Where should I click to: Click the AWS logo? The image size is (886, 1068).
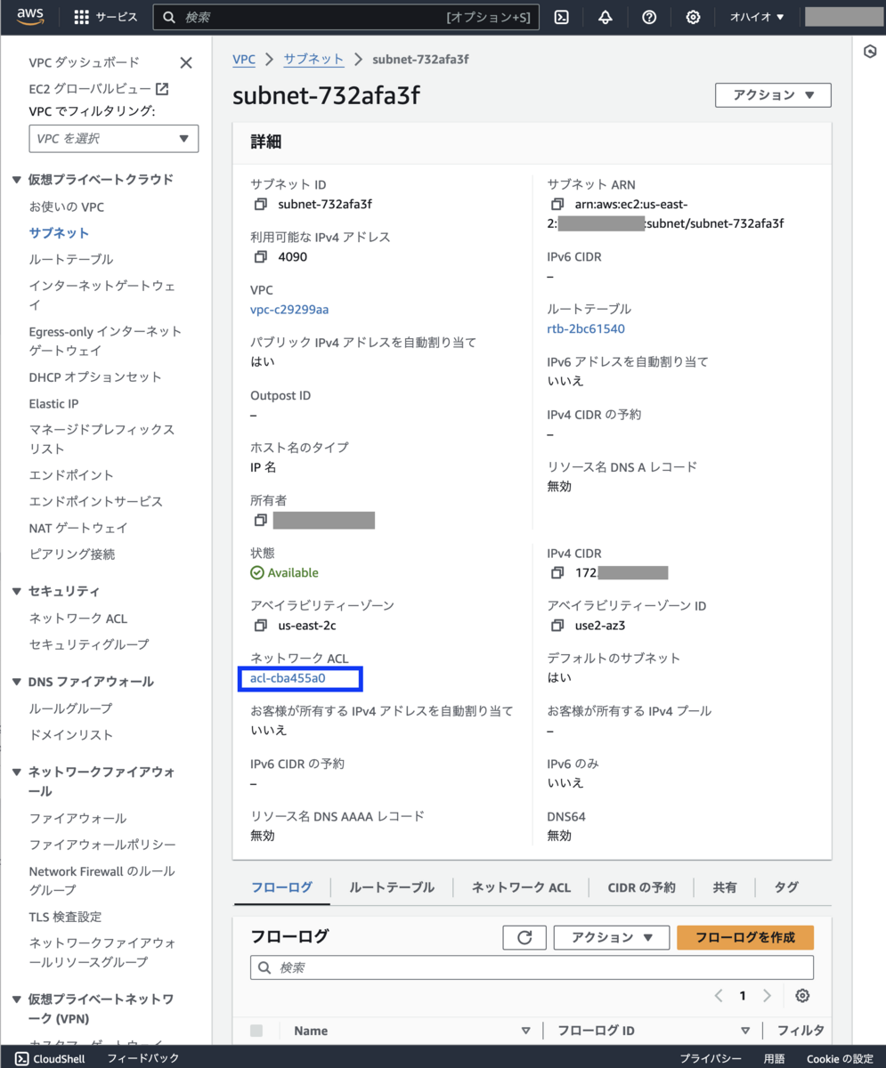tap(29, 16)
